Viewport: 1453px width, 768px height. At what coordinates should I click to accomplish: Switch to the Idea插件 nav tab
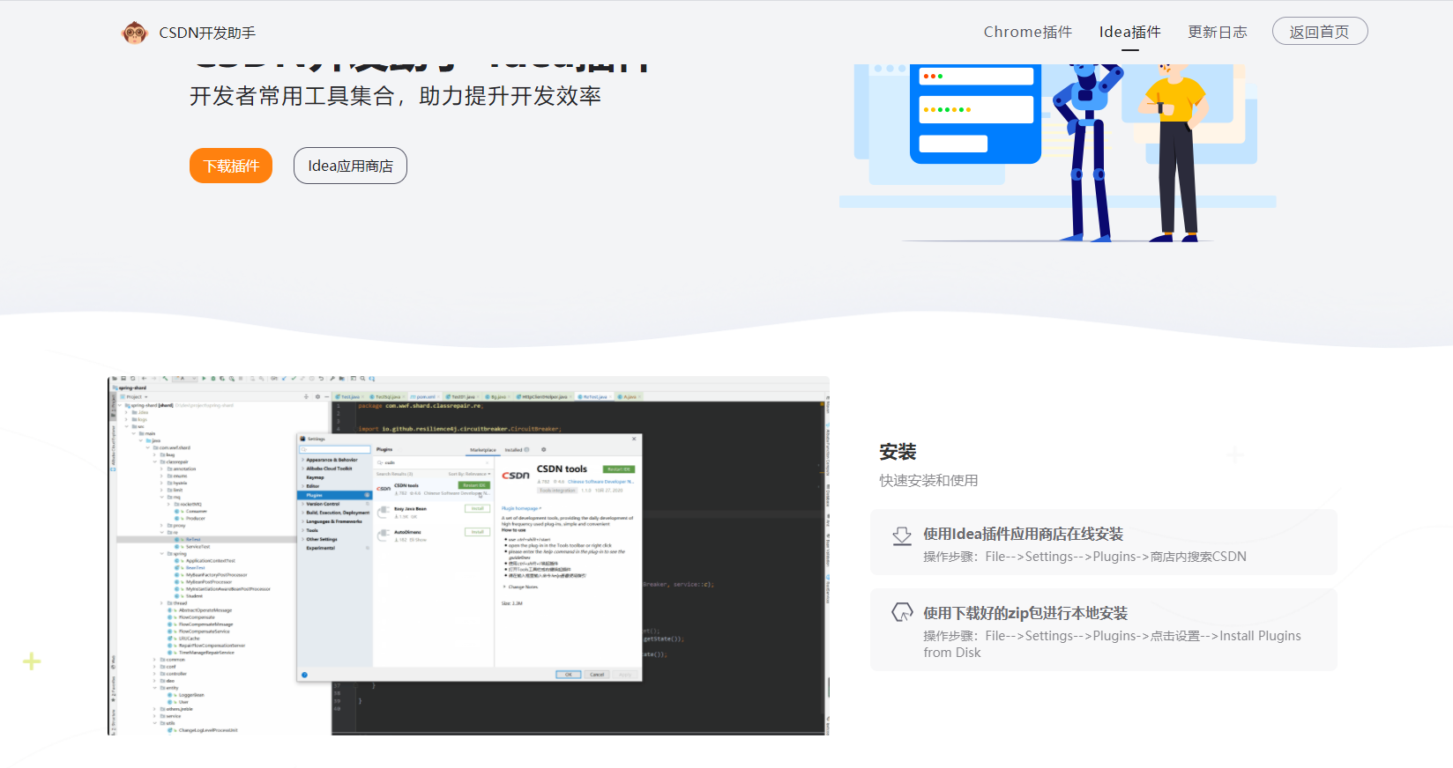tap(1129, 32)
